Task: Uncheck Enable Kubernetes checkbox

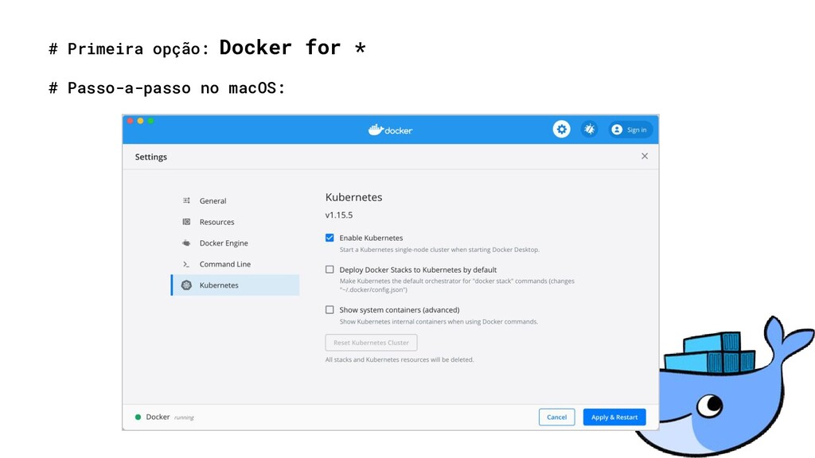Action: click(330, 238)
